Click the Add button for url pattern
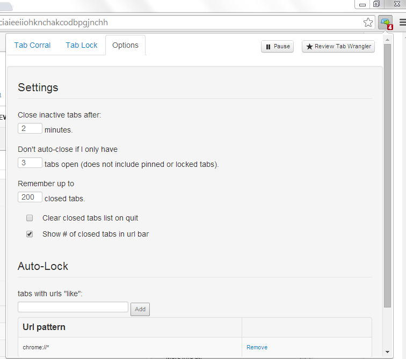The height and width of the screenshot is (359, 406). (x=140, y=309)
